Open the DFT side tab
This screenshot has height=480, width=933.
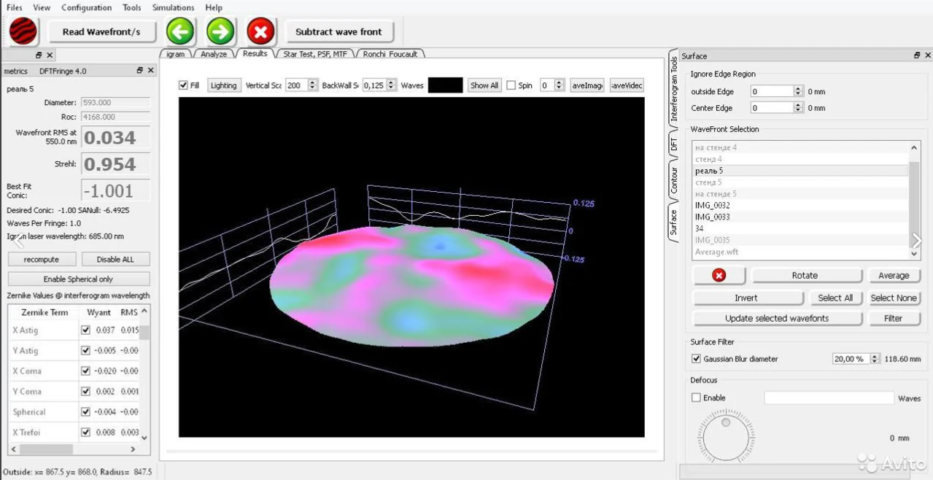[x=674, y=144]
